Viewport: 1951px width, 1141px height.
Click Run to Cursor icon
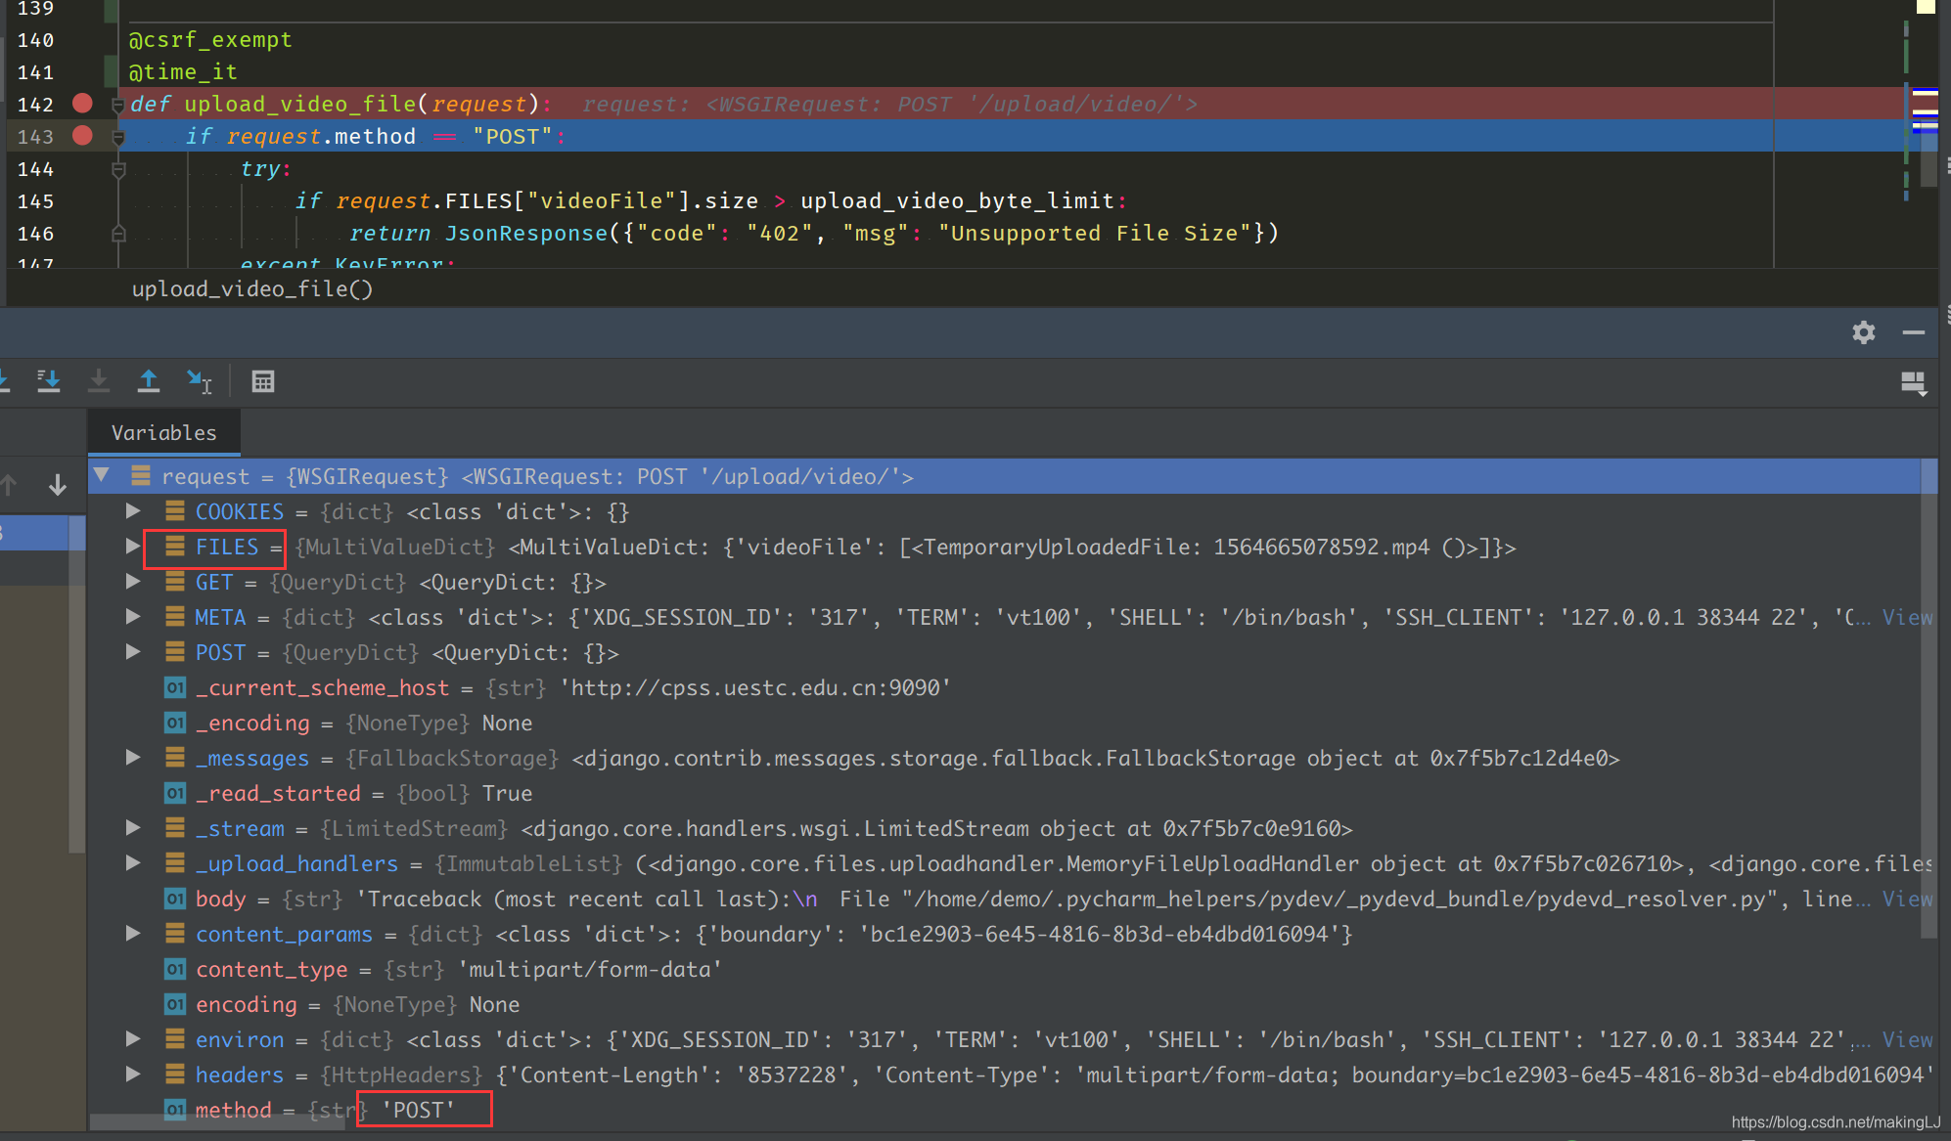(x=200, y=381)
